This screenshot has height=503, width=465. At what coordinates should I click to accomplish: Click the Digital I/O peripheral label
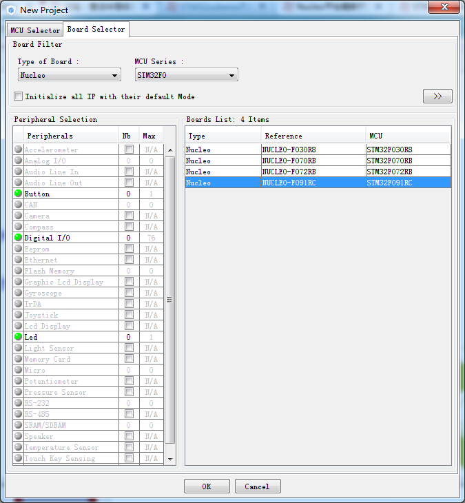click(47, 238)
